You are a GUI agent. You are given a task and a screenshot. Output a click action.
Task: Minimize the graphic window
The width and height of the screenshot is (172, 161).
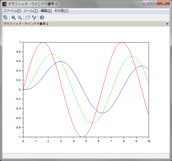[x=146, y=3]
